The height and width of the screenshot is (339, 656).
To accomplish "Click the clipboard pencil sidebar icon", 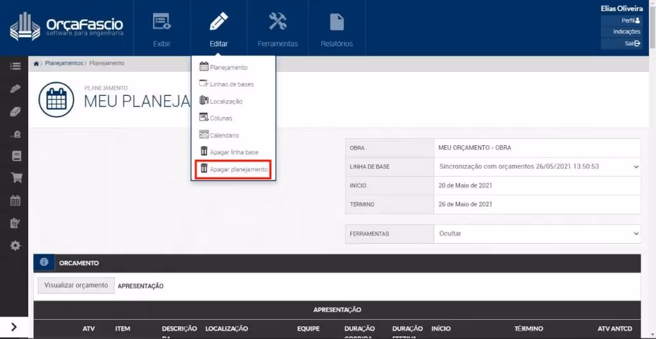I will click(x=15, y=223).
